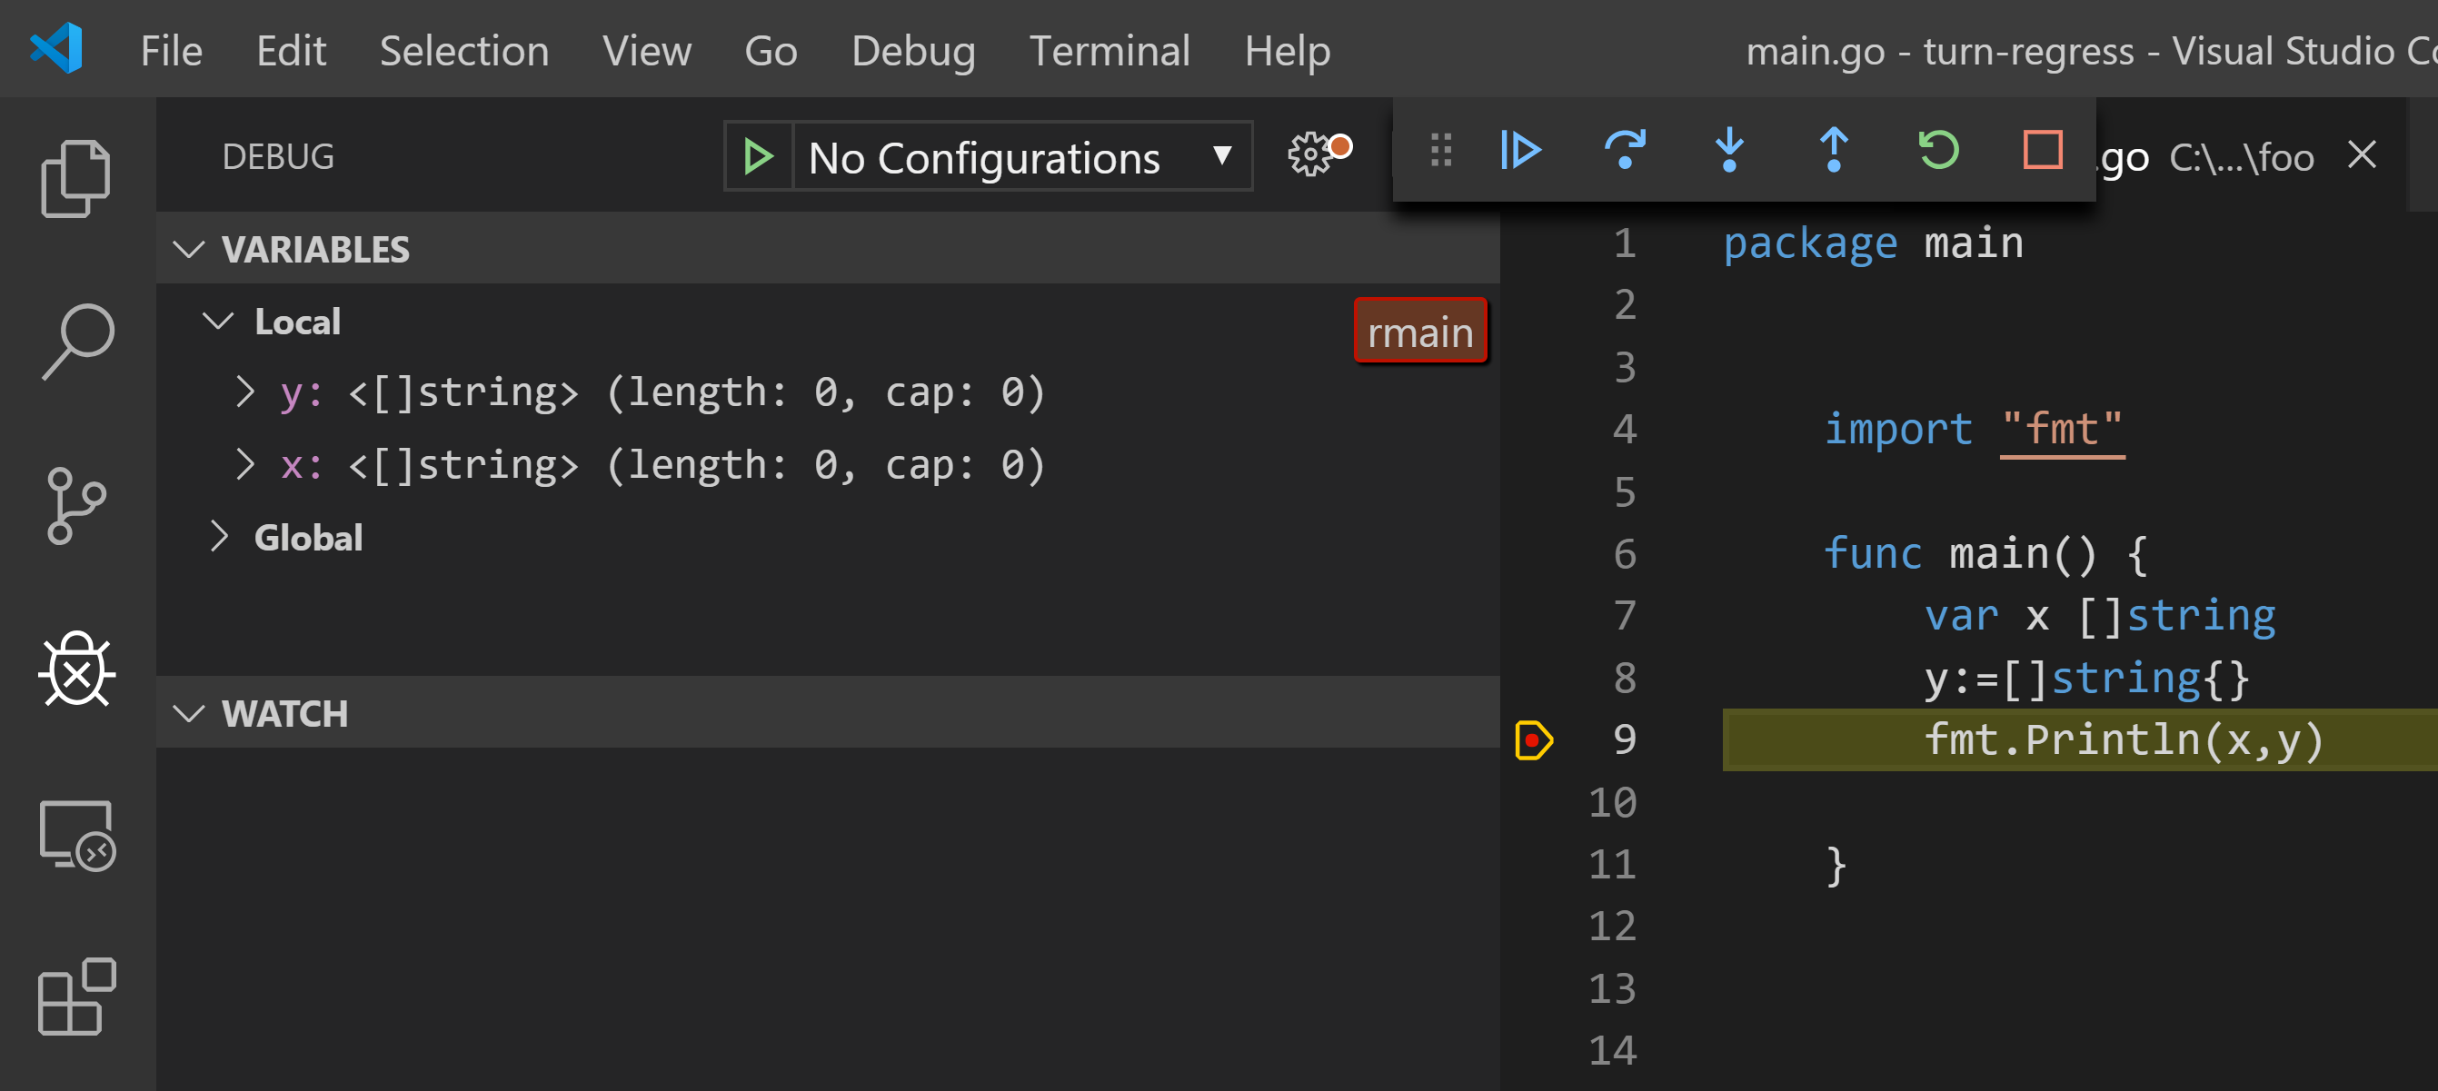Open launch.json settings via gear icon
The width and height of the screenshot is (2438, 1091).
pyautogui.click(x=1311, y=154)
